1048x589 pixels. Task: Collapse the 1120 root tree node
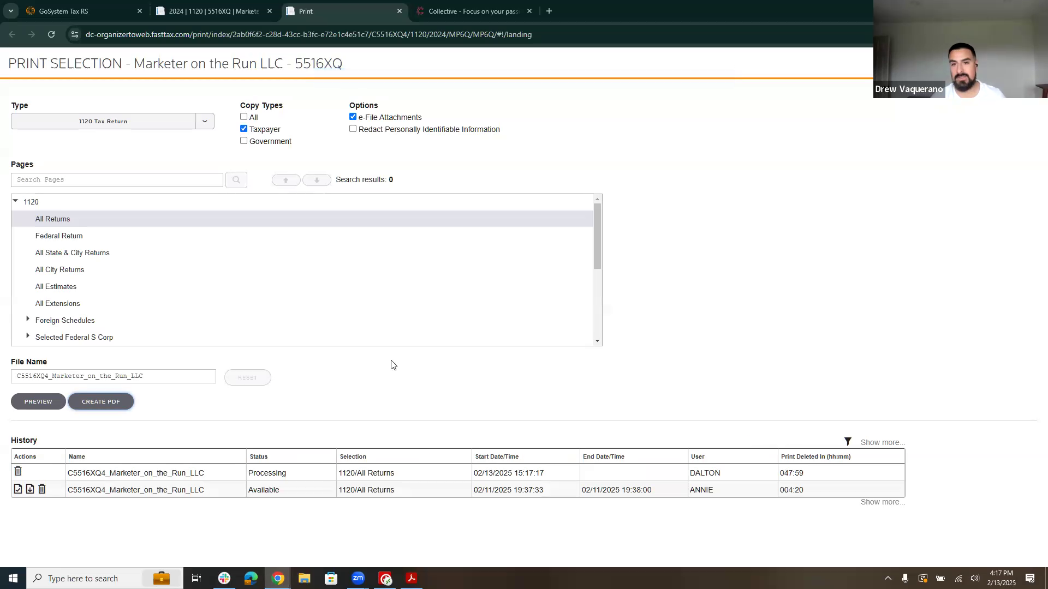tap(15, 201)
